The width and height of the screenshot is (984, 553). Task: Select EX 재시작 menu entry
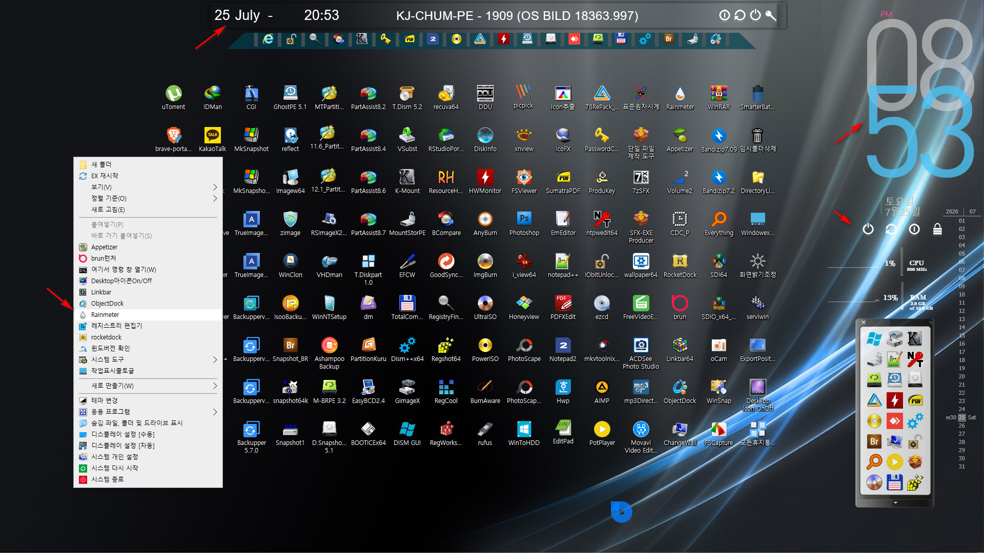pyautogui.click(x=149, y=176)
